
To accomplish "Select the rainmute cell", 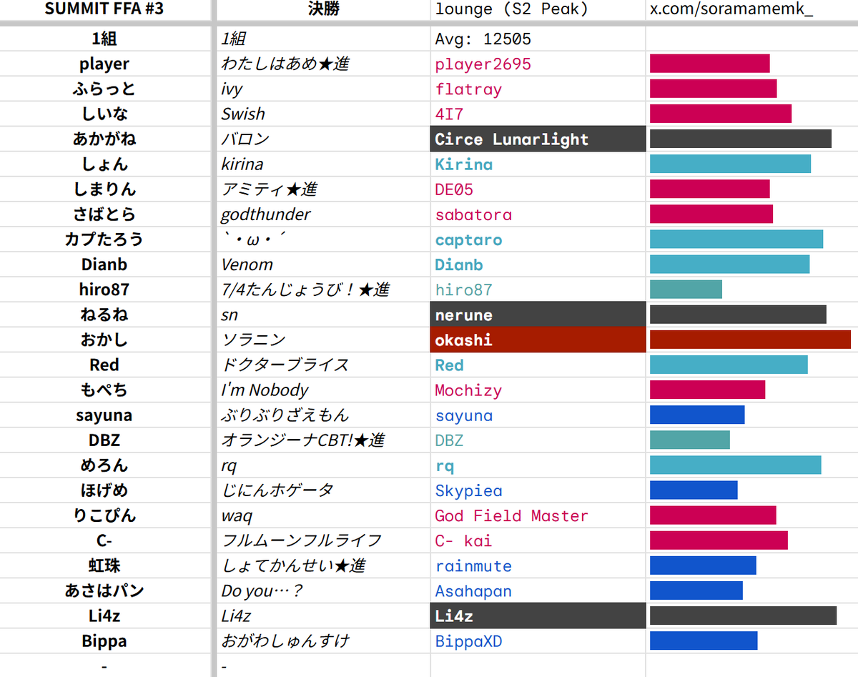I will tap(538, 565).
